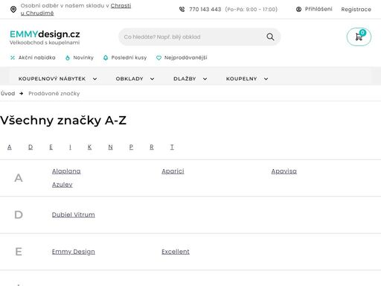Open the Dubiel Vitrum brand page
381x286 pixels.
pyautogui.click(x=74, y=214)
